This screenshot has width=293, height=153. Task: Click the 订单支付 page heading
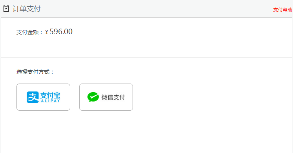point(26,9)
